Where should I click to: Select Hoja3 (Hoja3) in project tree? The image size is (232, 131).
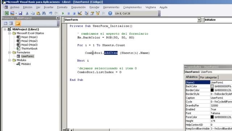[x=29, y=45]
